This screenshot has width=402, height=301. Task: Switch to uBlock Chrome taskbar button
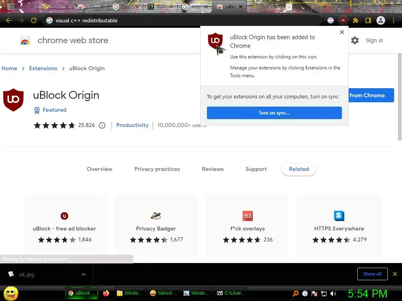point(81,293)
